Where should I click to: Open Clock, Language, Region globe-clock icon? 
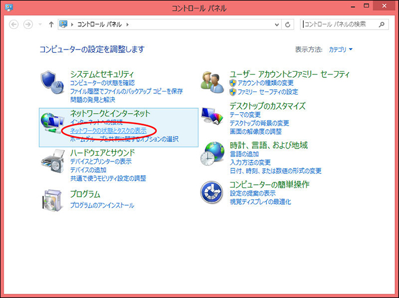(x=212, y=154)
